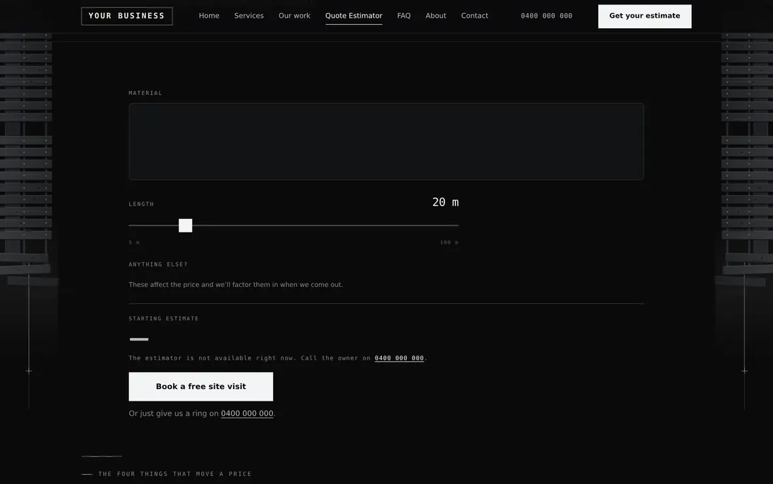Navigate to the About page
This screenshot has height=484, width=773.
[436, 16]
